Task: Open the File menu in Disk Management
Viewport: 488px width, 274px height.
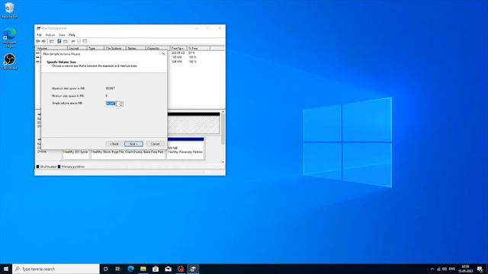Action: pyautogui.click(x=39, y=35)
